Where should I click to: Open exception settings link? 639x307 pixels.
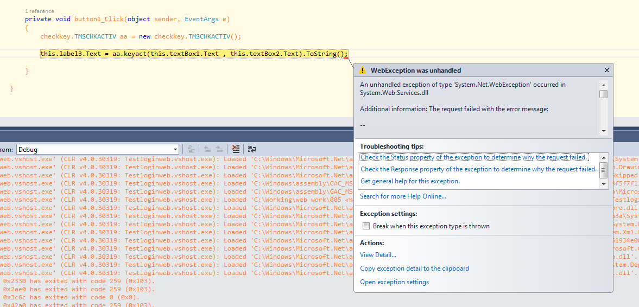395,282
